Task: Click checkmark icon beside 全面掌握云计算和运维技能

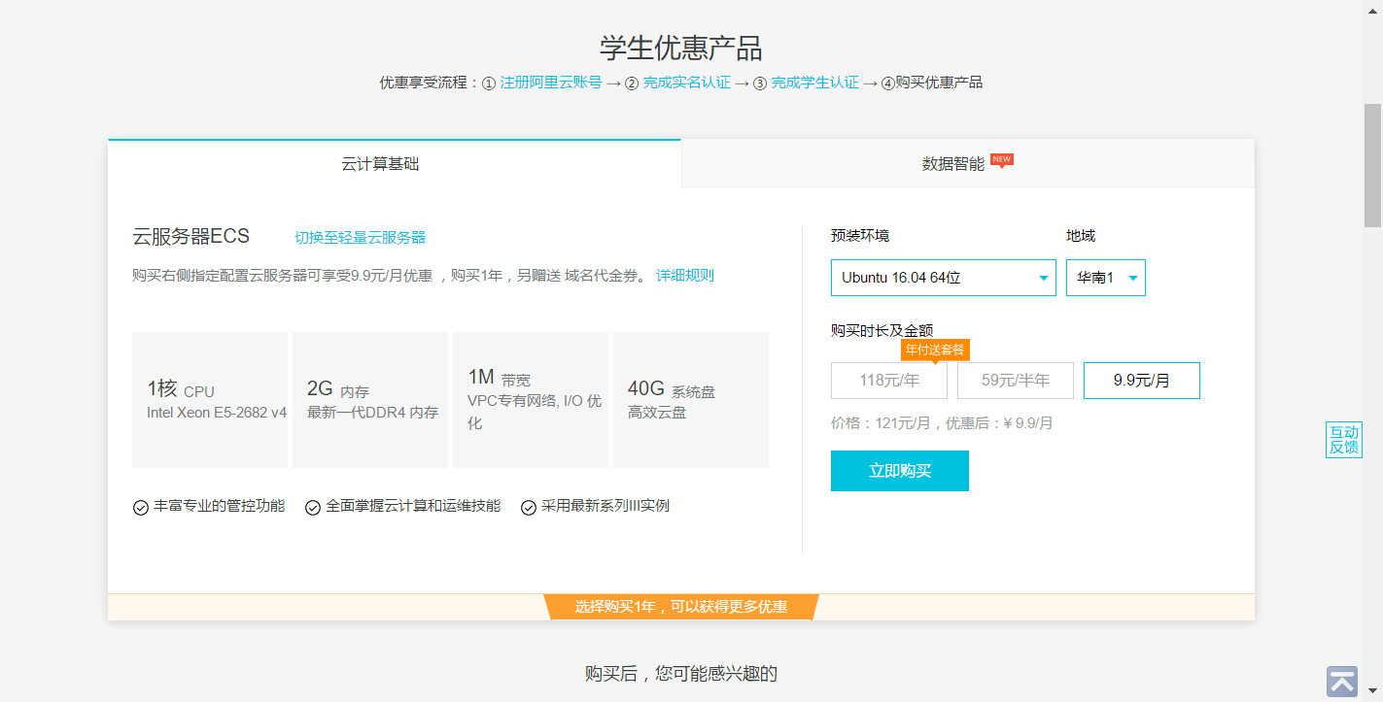Action: tap(313, 507)
